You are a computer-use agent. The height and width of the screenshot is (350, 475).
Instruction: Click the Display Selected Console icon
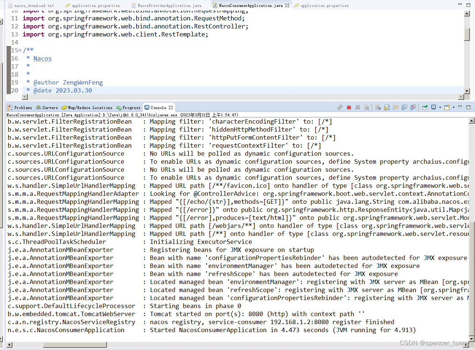[433, 107]
